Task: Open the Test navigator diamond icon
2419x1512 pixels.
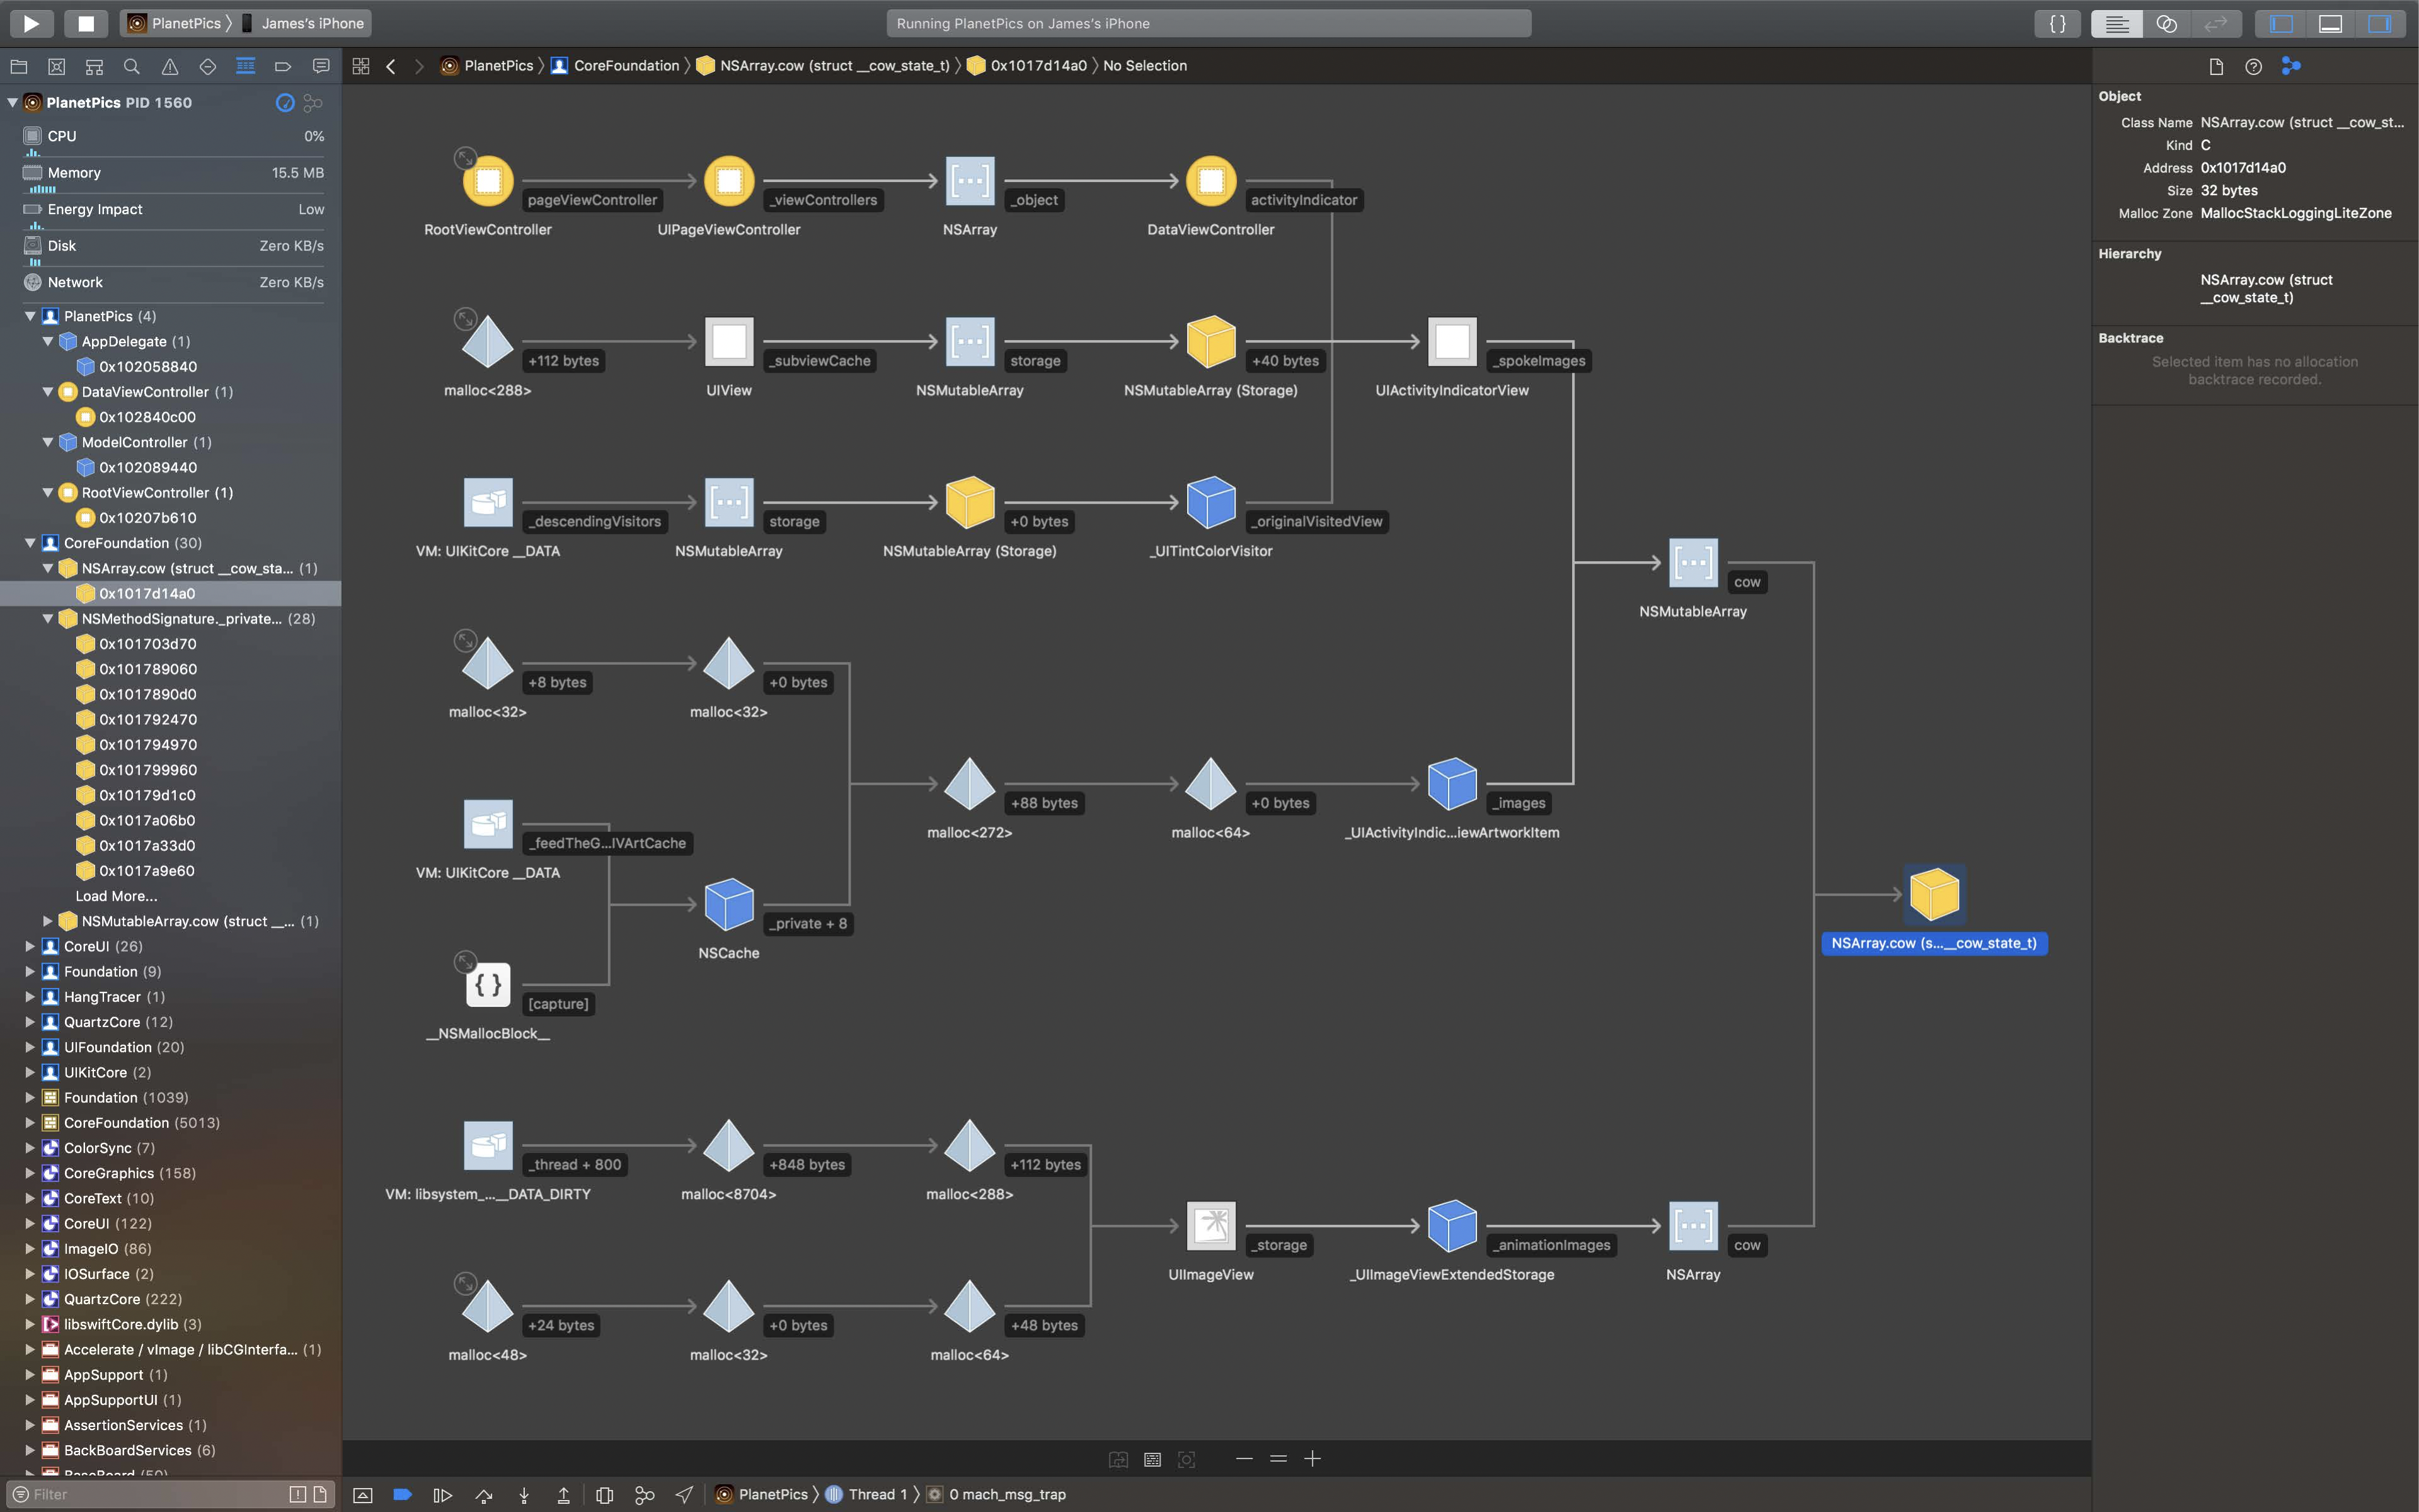Action: [208, 66]
